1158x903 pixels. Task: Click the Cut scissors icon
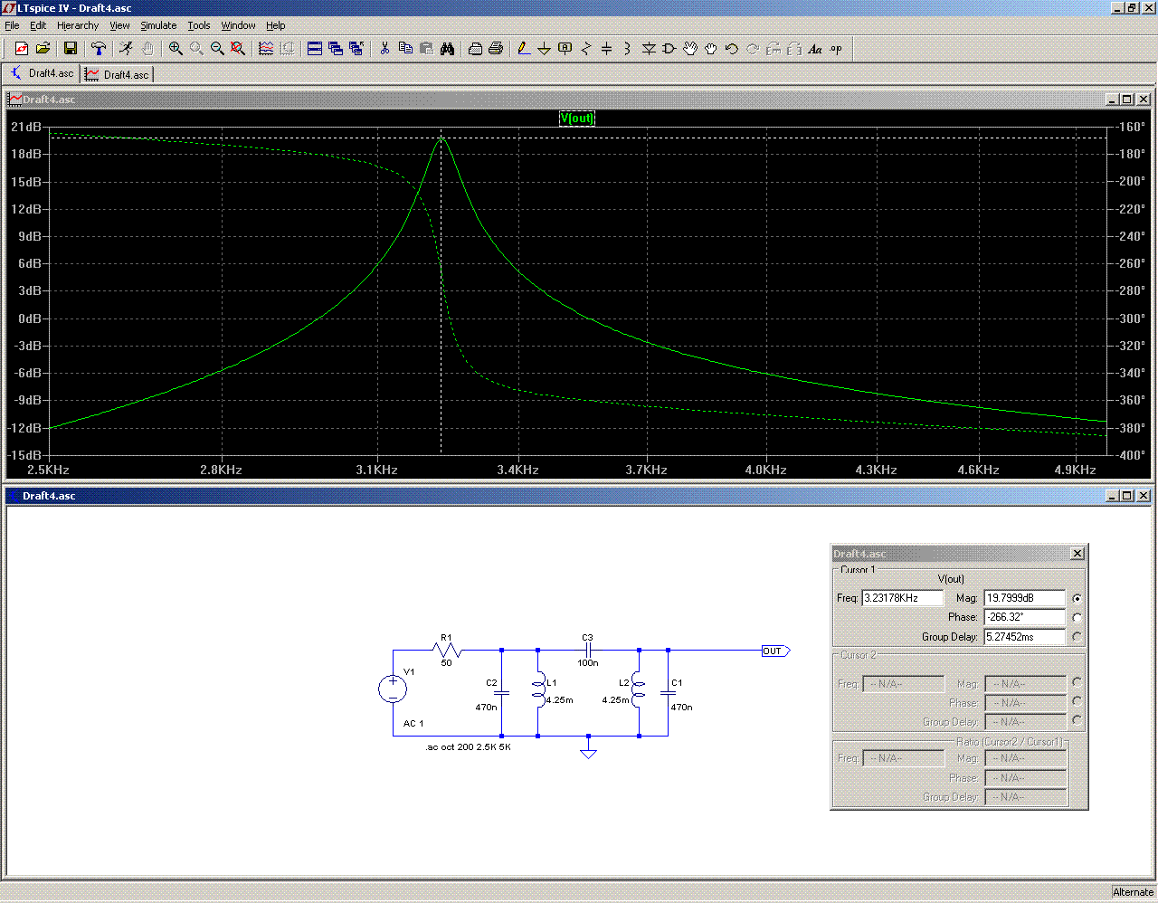384,49
